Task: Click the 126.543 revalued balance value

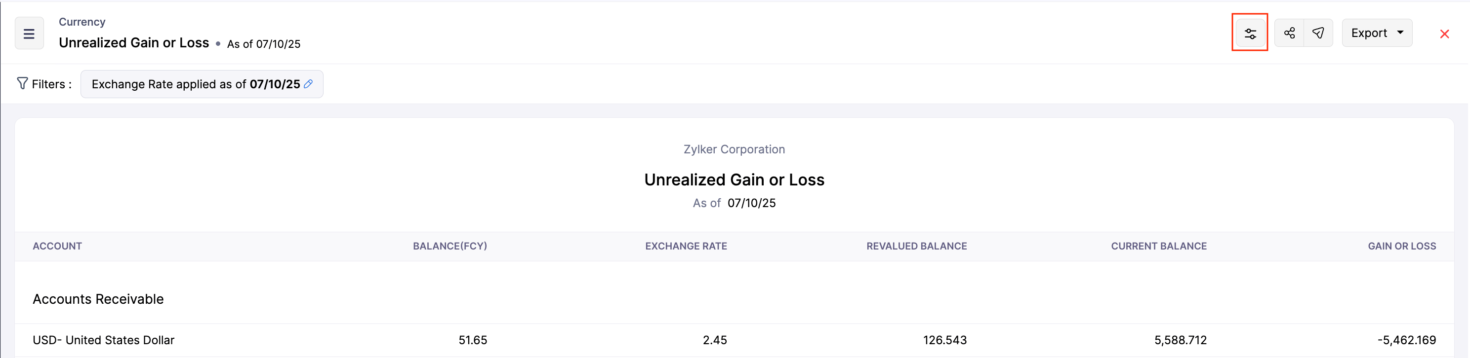Action: pos(944,340)
